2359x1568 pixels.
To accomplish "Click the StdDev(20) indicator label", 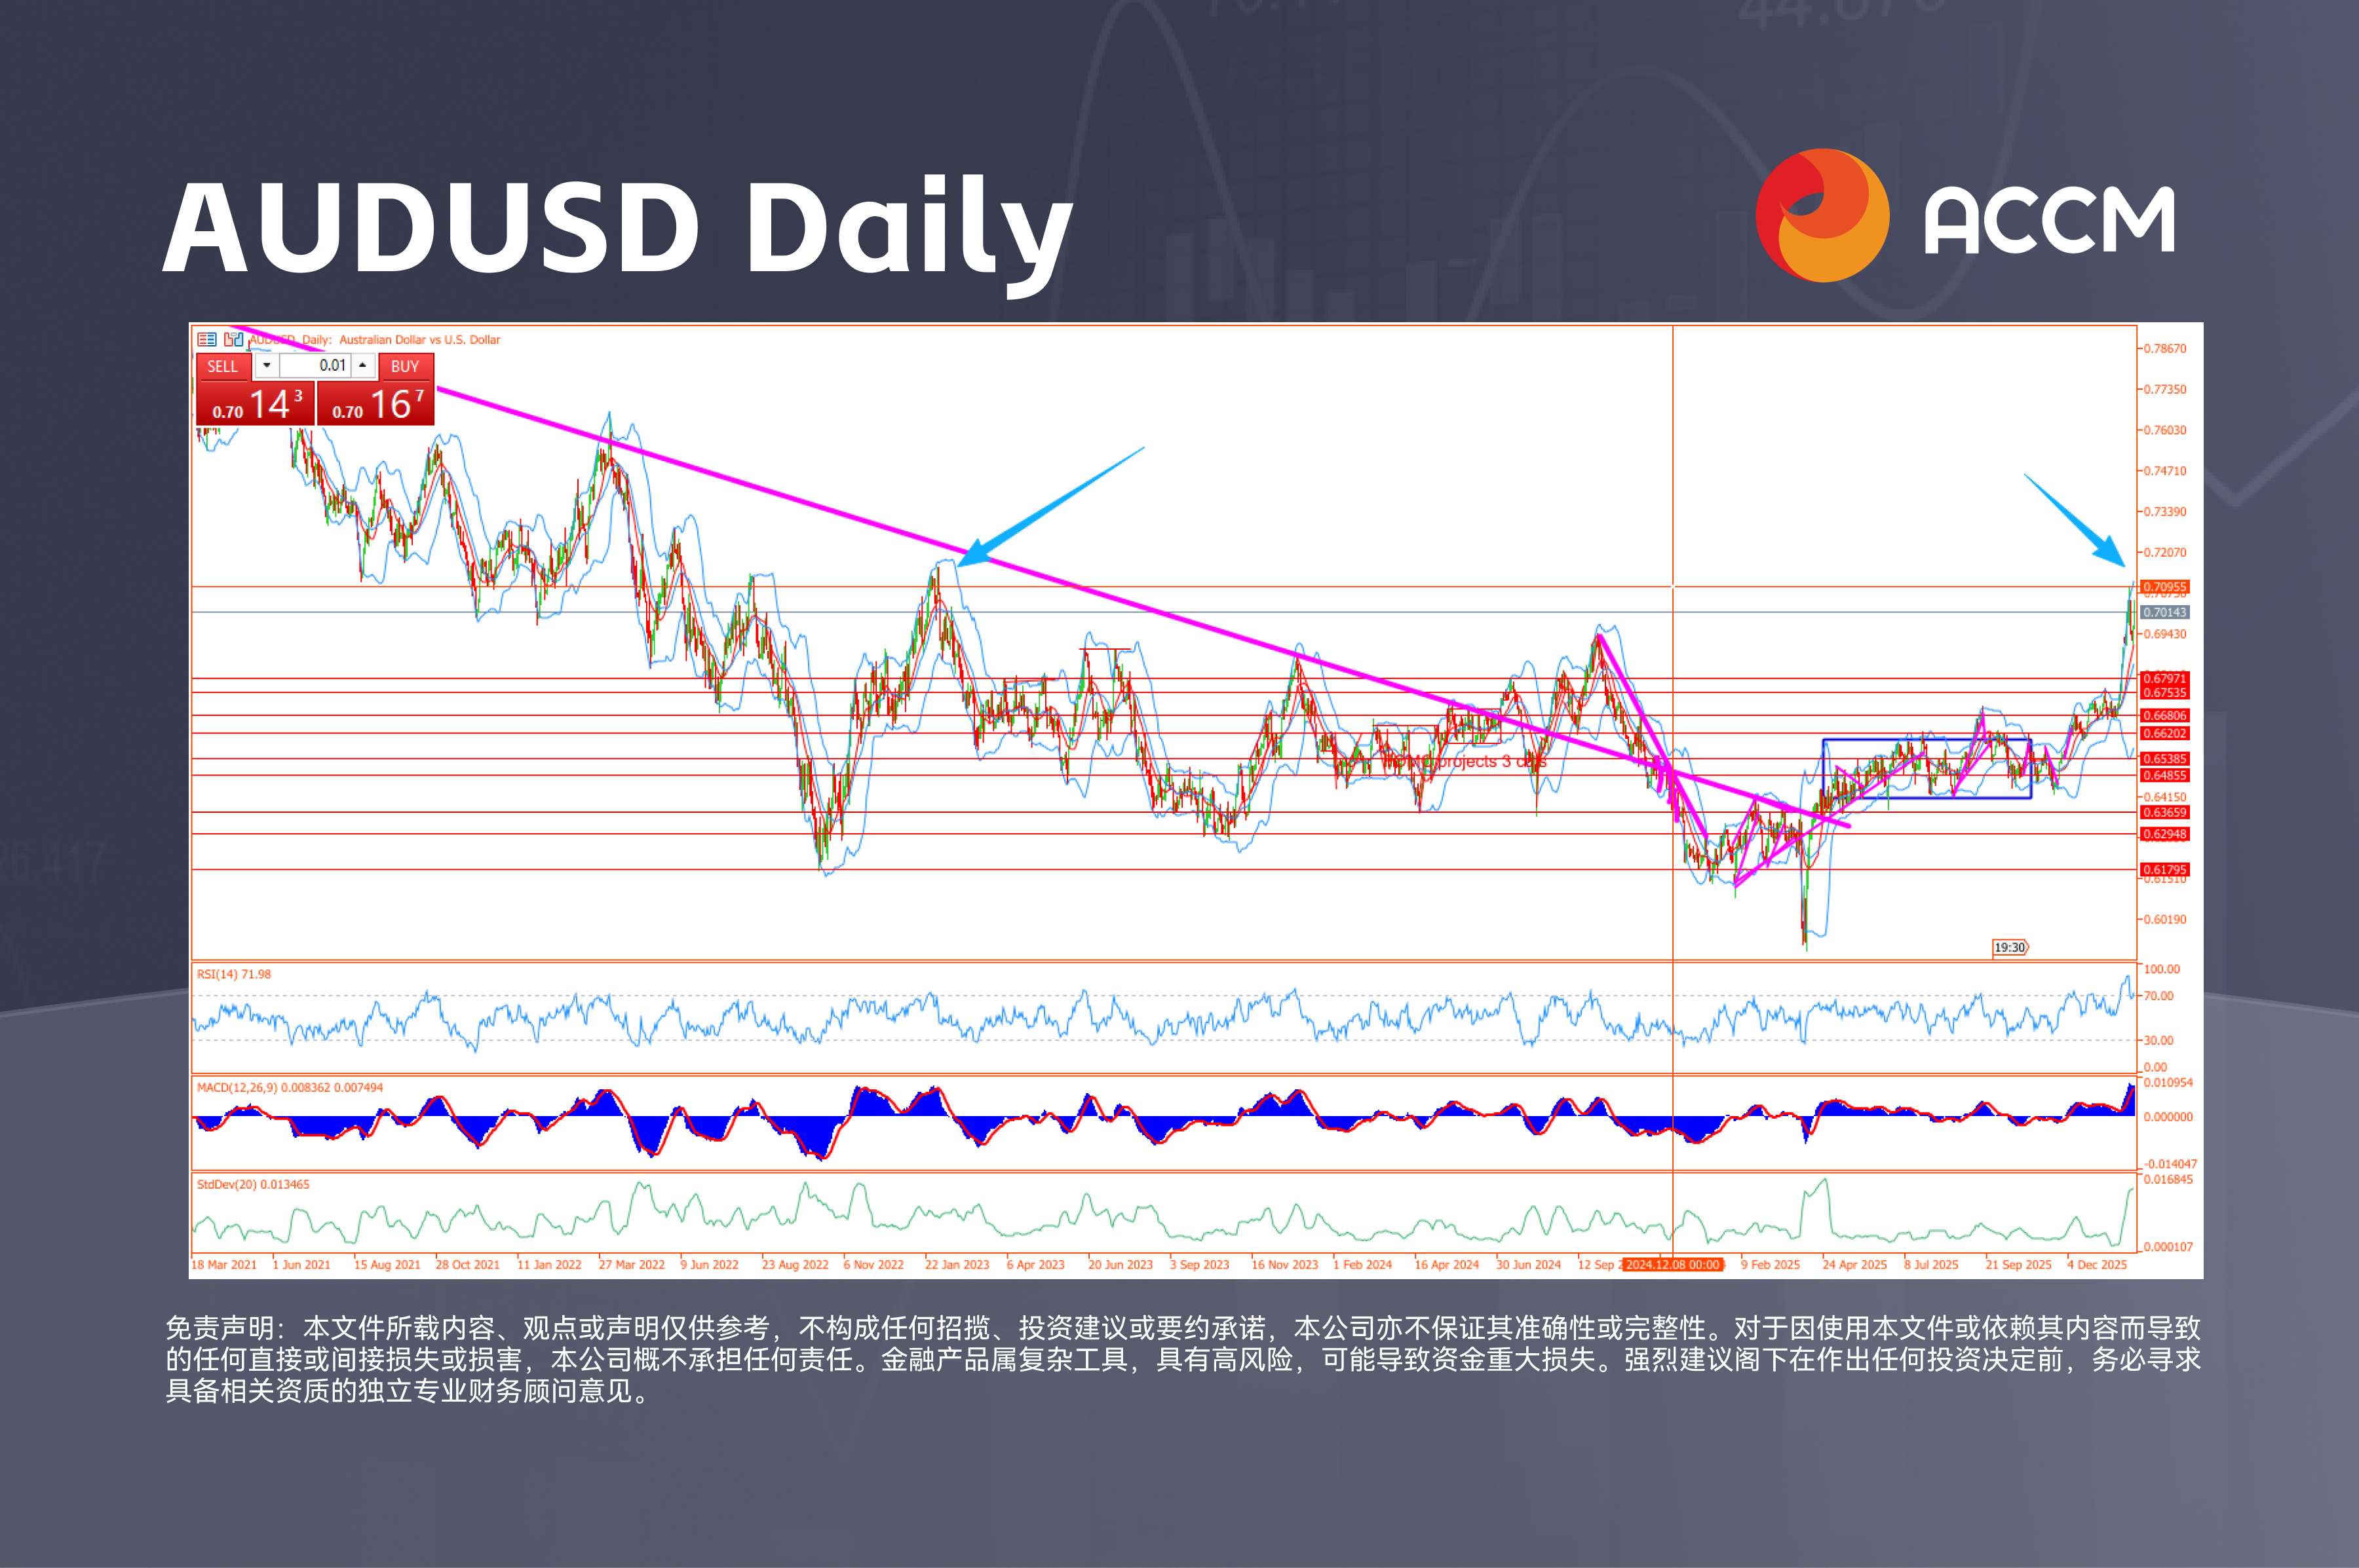I will [252, 1184].
